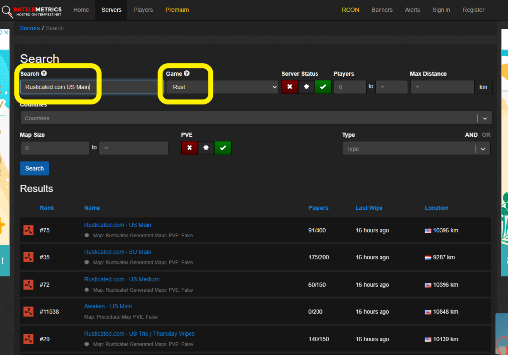
Task: Set Server Status to the red X option
Action: coord(290,87)
